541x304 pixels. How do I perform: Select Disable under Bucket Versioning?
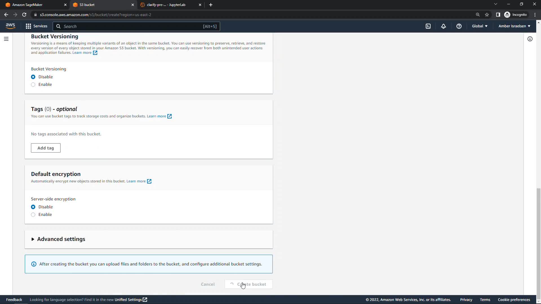pos(33,77)
